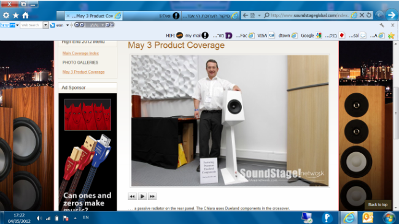Click the May 3 Product Coverage heading

click(x=176, y=45)
